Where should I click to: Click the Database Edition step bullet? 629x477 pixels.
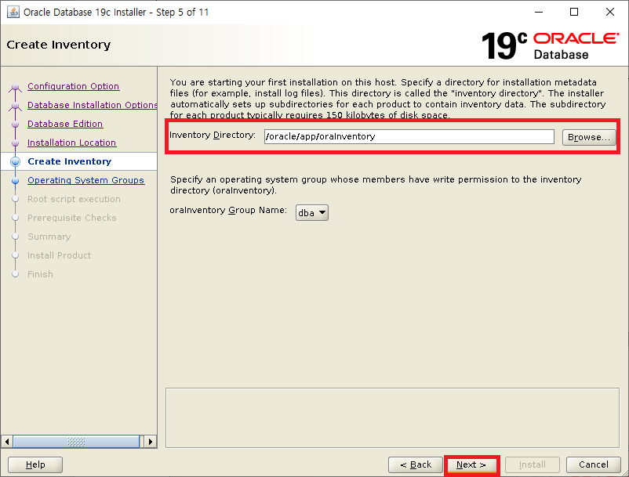point(15,125)
